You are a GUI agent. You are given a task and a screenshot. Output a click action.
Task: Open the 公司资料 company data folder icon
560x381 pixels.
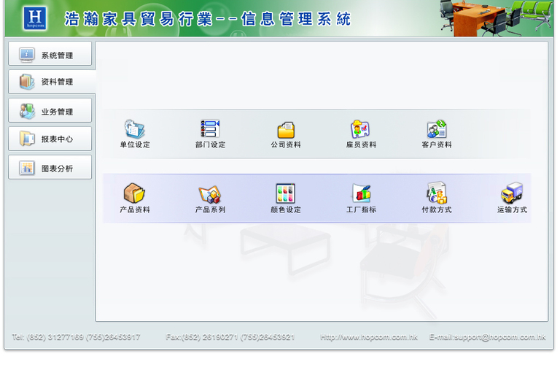pos(286,130)
